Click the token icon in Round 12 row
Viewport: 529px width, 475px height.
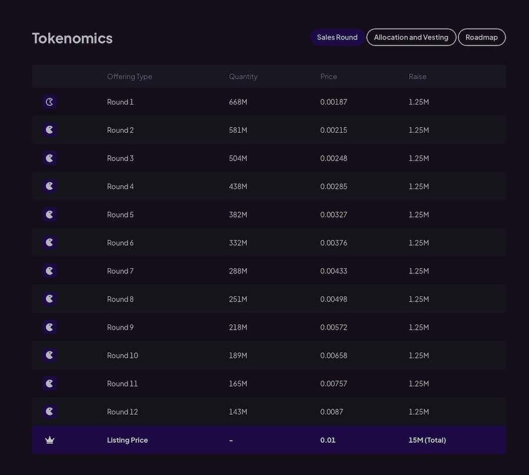pyautogui.click(x=49, y=412)
